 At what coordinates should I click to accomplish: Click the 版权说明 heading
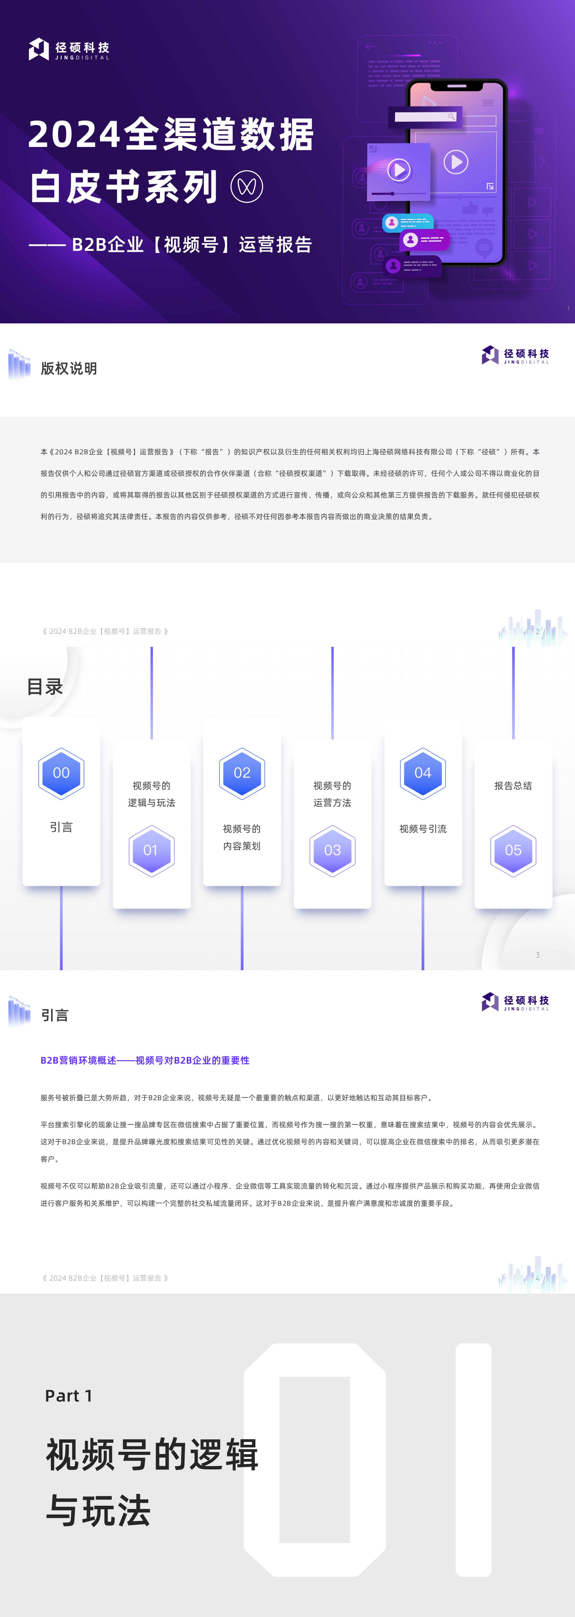click(69, 369)
